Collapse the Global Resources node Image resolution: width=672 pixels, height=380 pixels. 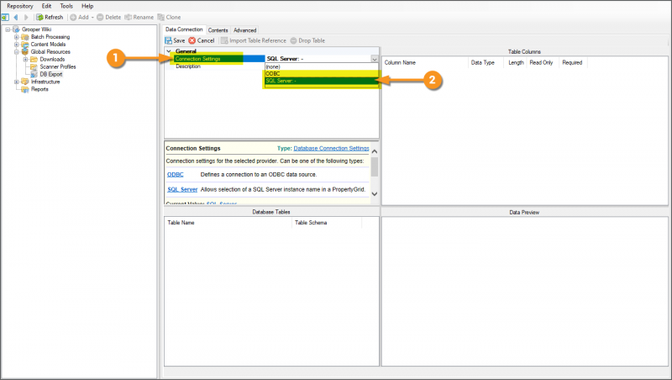(16, 52)
